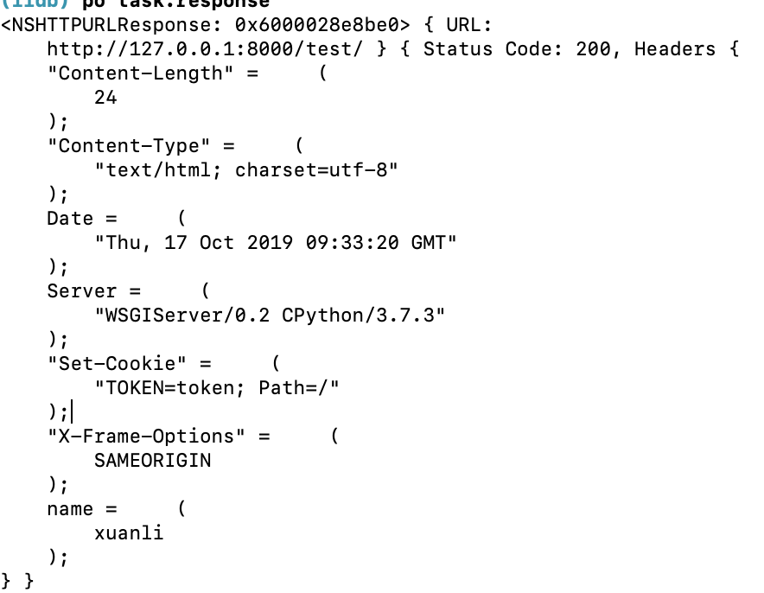Click the WSGIServer/0.2 CPython value
This screenshot has height=593, width=764.
270,316
